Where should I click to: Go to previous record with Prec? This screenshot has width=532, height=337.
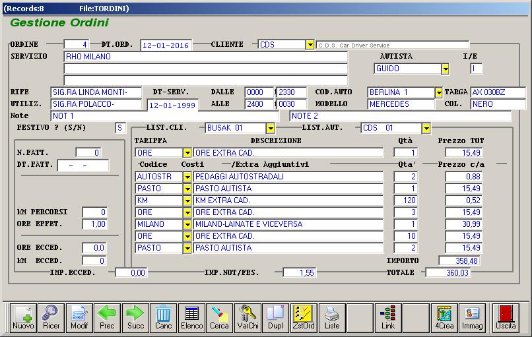pos(107,317)
